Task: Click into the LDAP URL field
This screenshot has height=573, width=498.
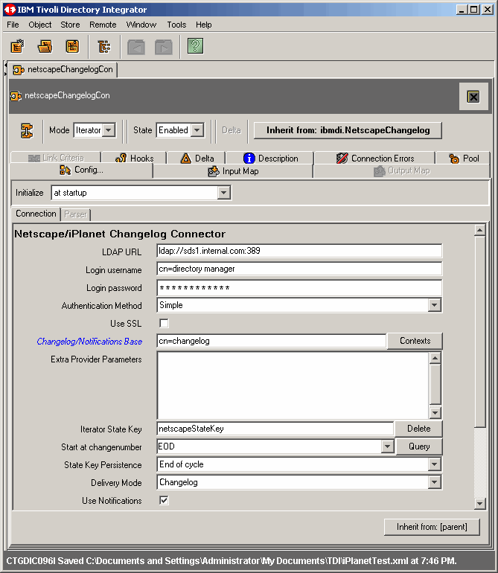Action: 299,251
